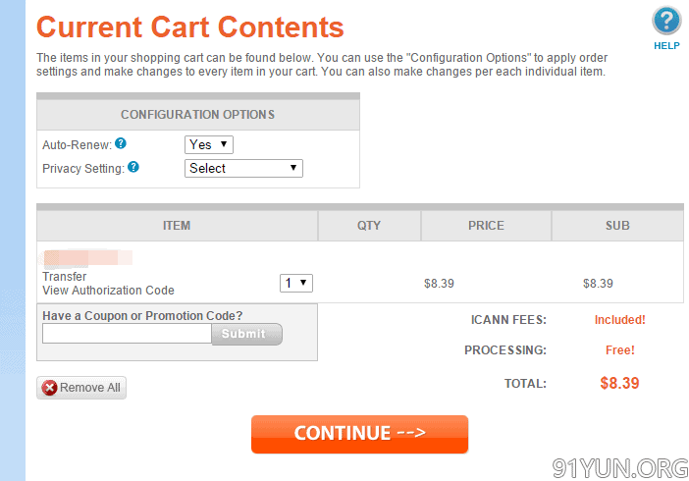Image resolution: width=689 pixels, height=481 pixels.
Task: Click the Remove All button
Action: click(x=81, y=388)
